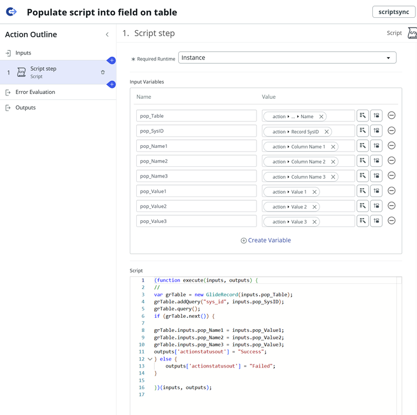Edit the pop_Value2 name field

197,206
